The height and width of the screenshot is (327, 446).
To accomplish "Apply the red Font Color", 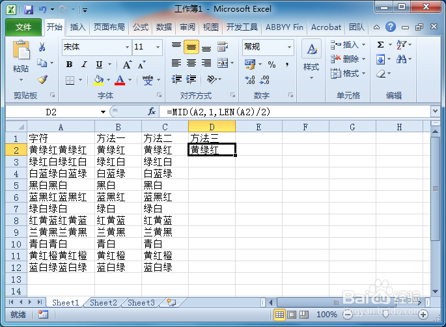I will 120,80.
